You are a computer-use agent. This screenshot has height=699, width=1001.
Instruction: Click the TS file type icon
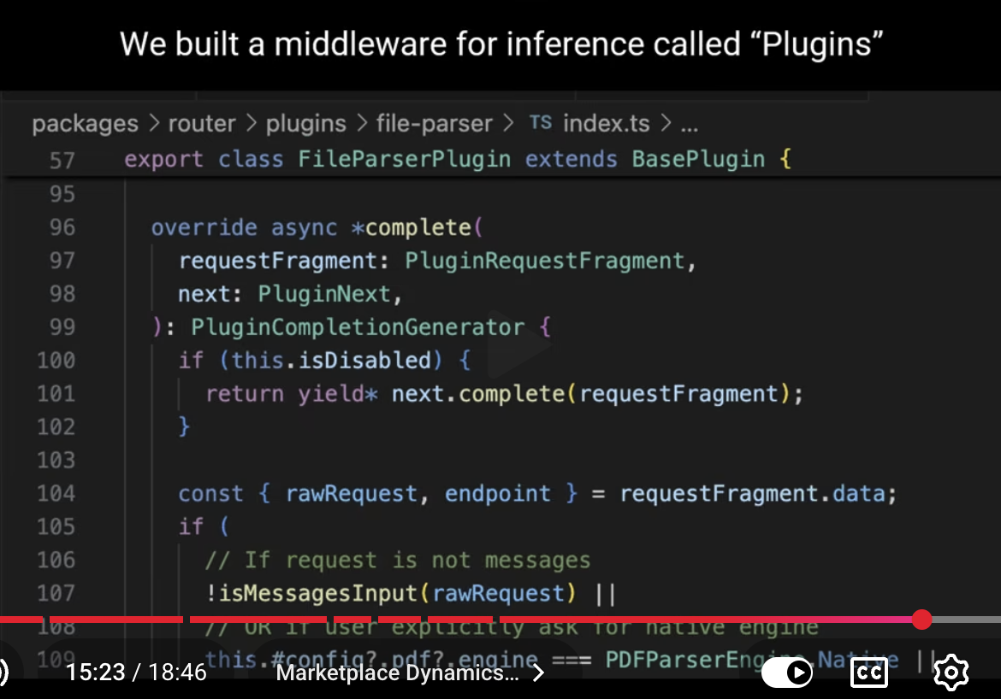click(541, 122)
